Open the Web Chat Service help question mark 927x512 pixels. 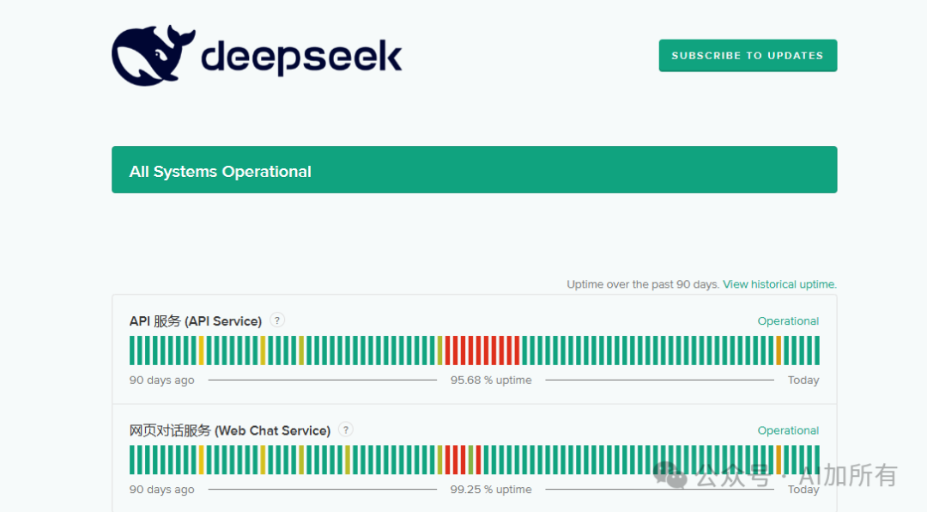point(345,430)
